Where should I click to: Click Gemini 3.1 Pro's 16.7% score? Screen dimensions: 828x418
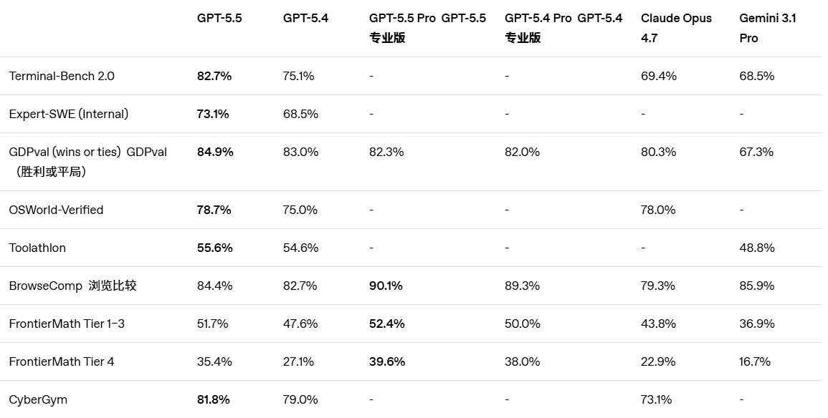(755, 361)
